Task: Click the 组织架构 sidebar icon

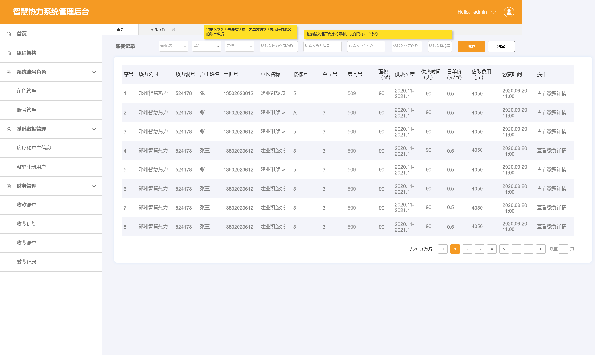Action: click(x=9, y=53)
